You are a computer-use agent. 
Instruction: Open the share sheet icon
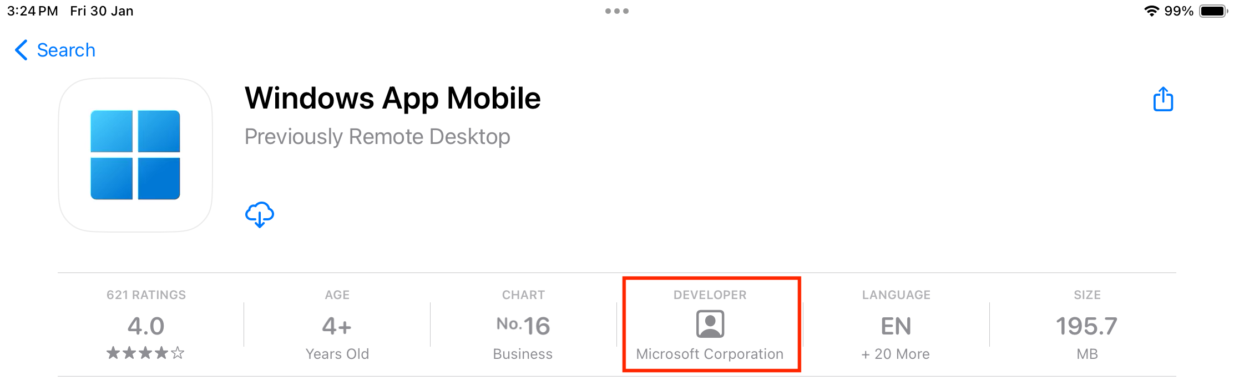pos(1163,100)
